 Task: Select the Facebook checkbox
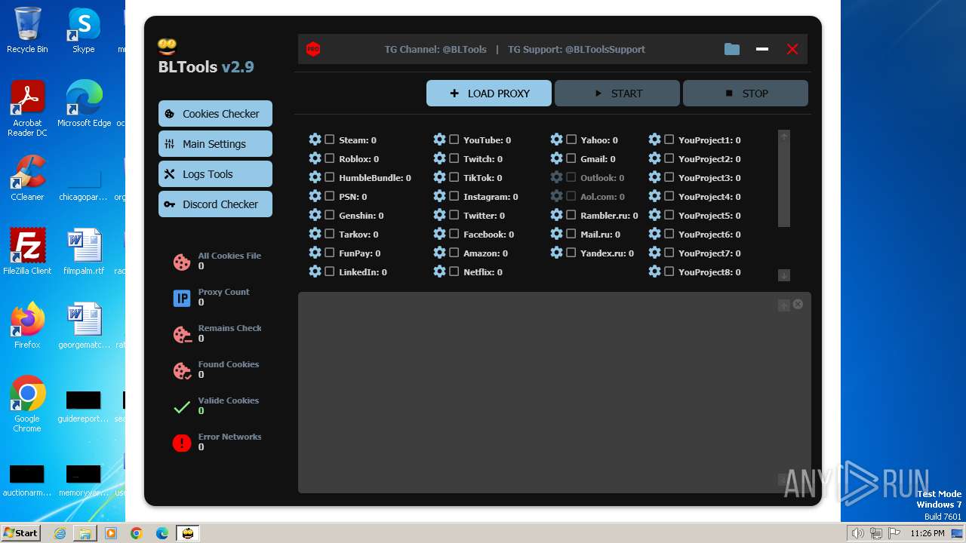[x=454, y=234]
